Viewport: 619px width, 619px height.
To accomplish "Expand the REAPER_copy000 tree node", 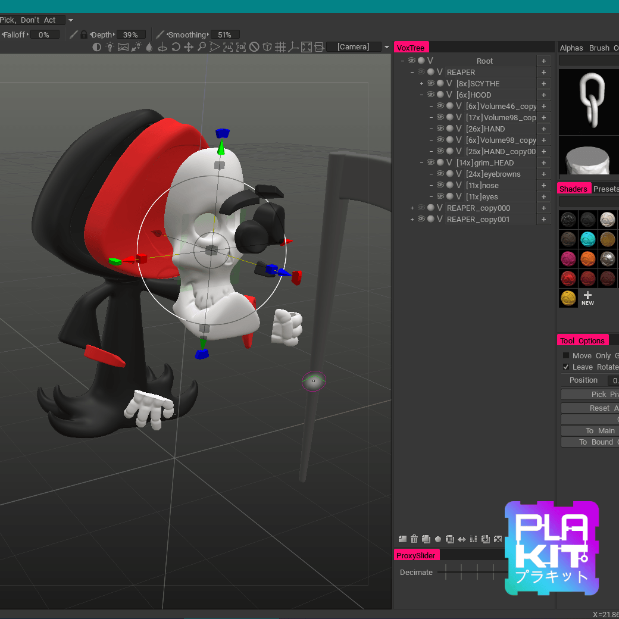I will coord(412,208).
